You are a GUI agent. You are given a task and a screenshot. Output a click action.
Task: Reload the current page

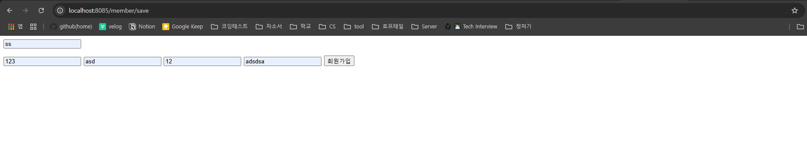(x=41, y=10)
